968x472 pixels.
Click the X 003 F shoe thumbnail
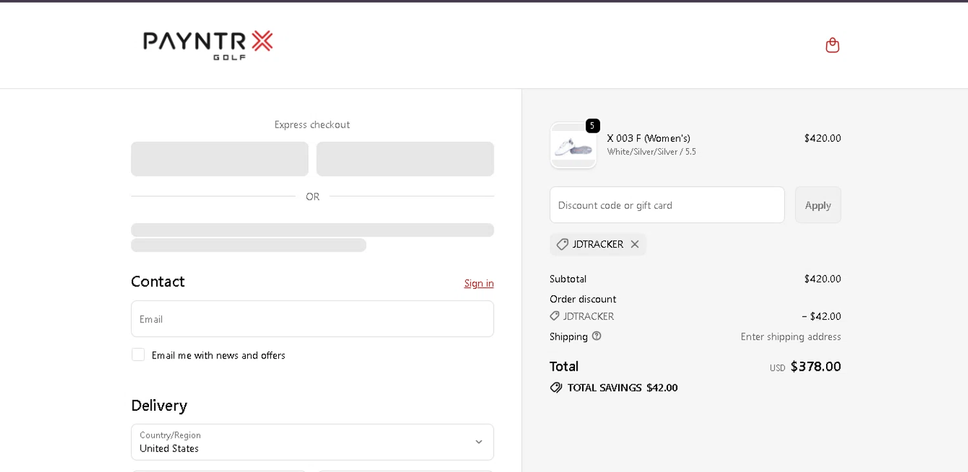pyautogui.click(x=573, y=146)
